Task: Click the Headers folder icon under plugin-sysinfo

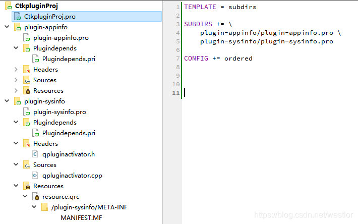Action: click(27, 144)
